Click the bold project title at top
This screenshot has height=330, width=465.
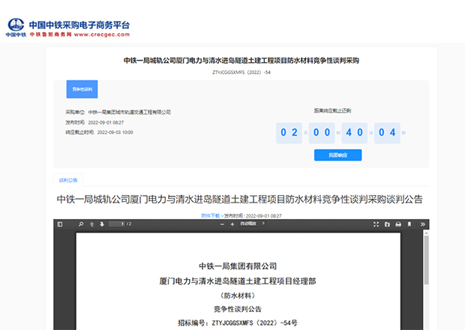241,61
